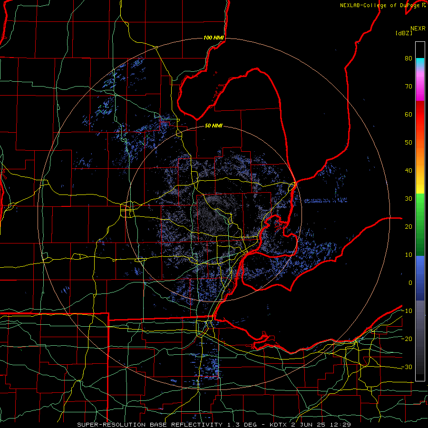Image resolution: width=428 pixels, height=428 pixels.
Task: Click the Super-Resolution Base Reflectivity caption
Action: point(214,425)
